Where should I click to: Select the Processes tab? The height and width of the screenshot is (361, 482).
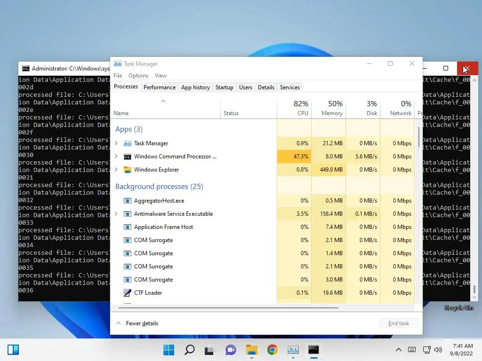point(126,86)
